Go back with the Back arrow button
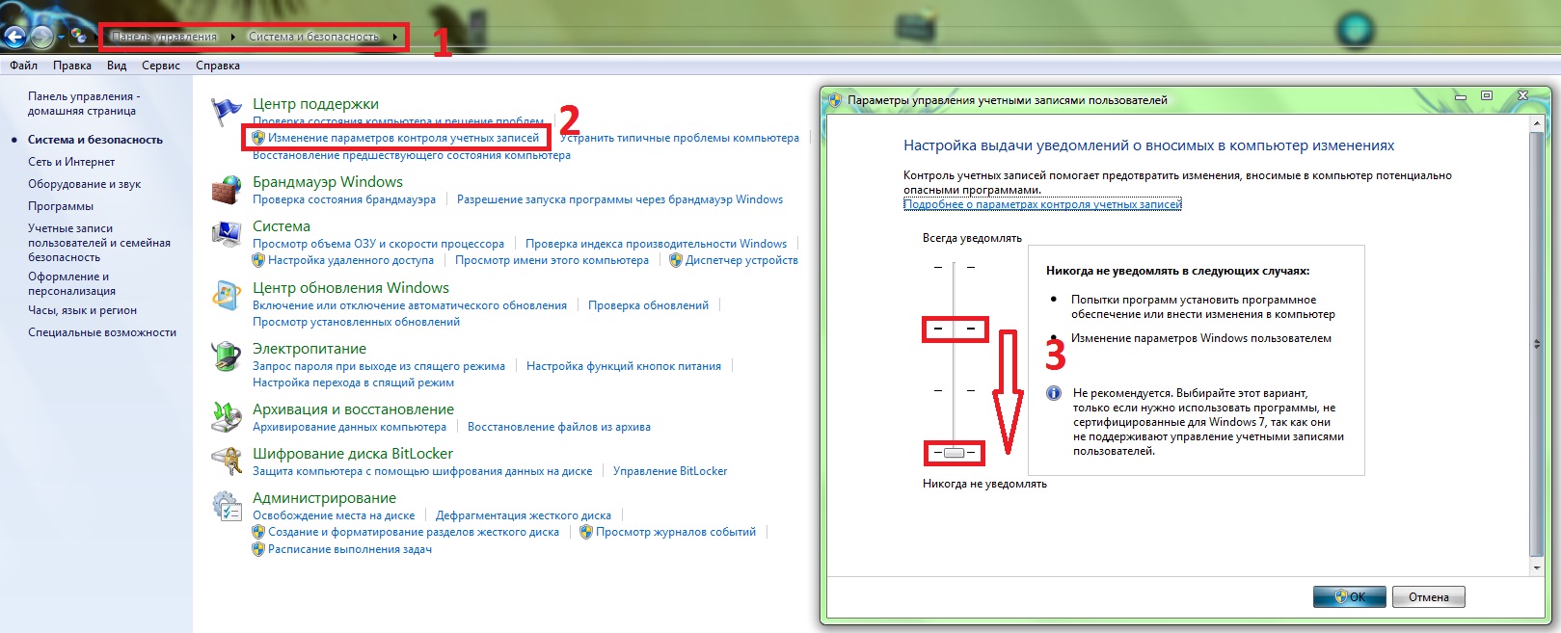1561x633 pixels. click(x=13, y=38)
